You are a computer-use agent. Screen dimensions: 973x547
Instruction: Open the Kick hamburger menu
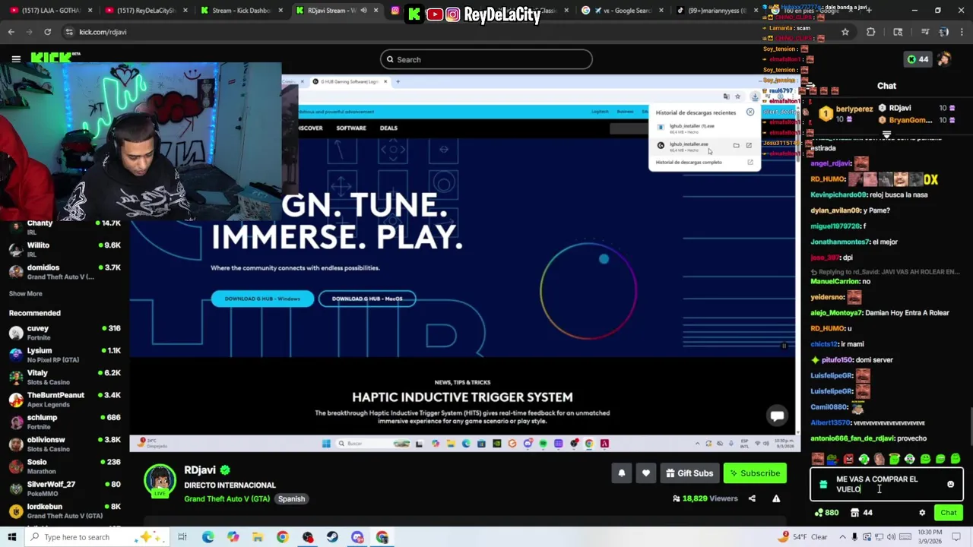point(15,58)
